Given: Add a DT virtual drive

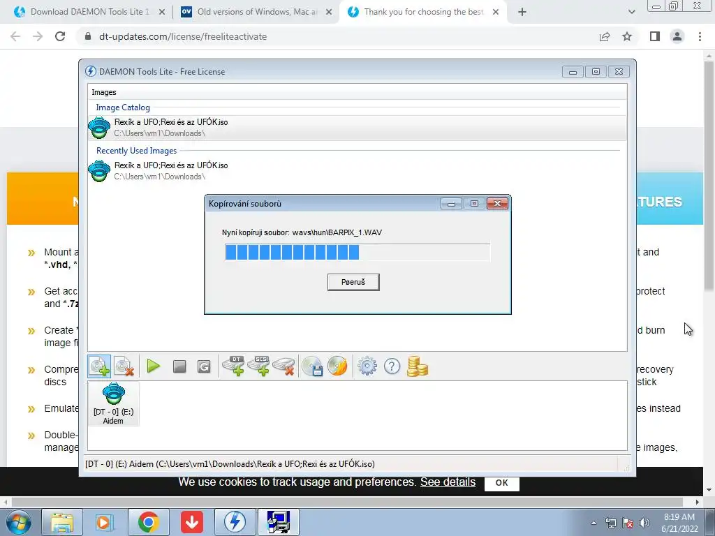Looking at the screenshot, I should click(233, 366).
